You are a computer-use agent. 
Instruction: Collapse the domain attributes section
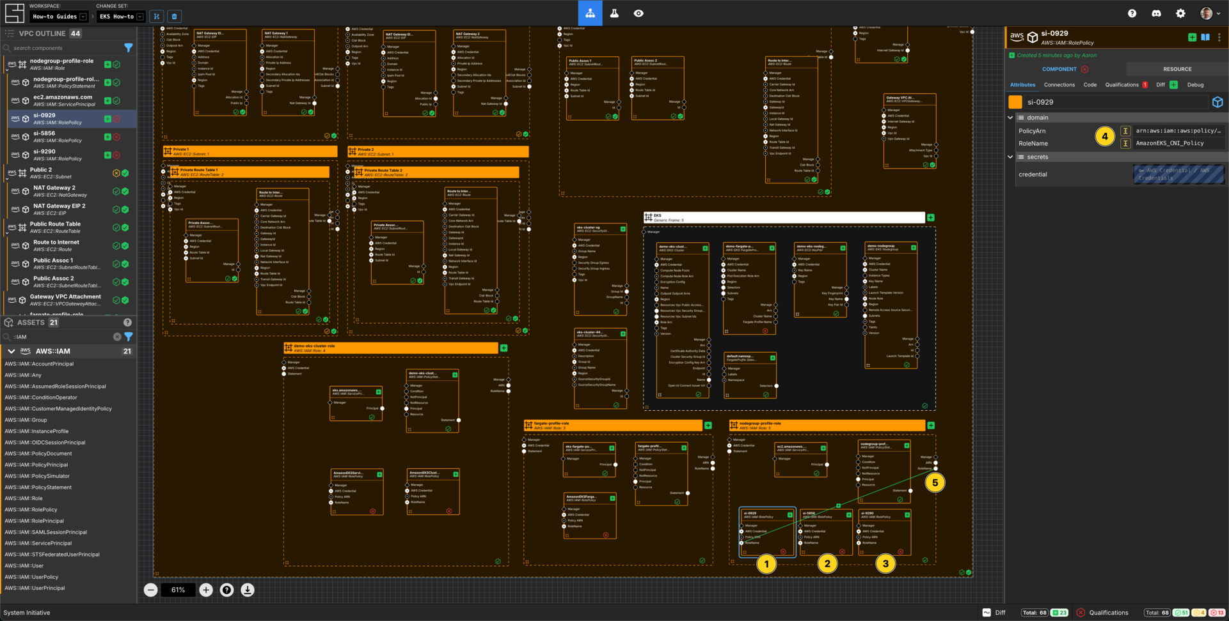pyautogui.click(x=1011, y=118)
